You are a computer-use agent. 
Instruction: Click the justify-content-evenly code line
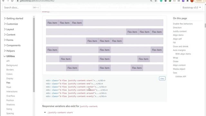[76, 96]
